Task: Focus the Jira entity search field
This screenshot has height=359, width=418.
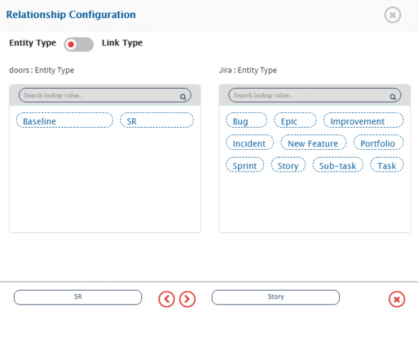Action: pos(307,96)
